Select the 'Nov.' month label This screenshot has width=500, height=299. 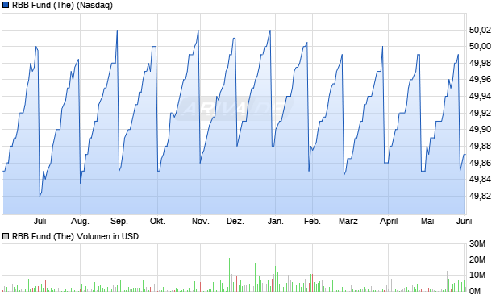[201, 221]
